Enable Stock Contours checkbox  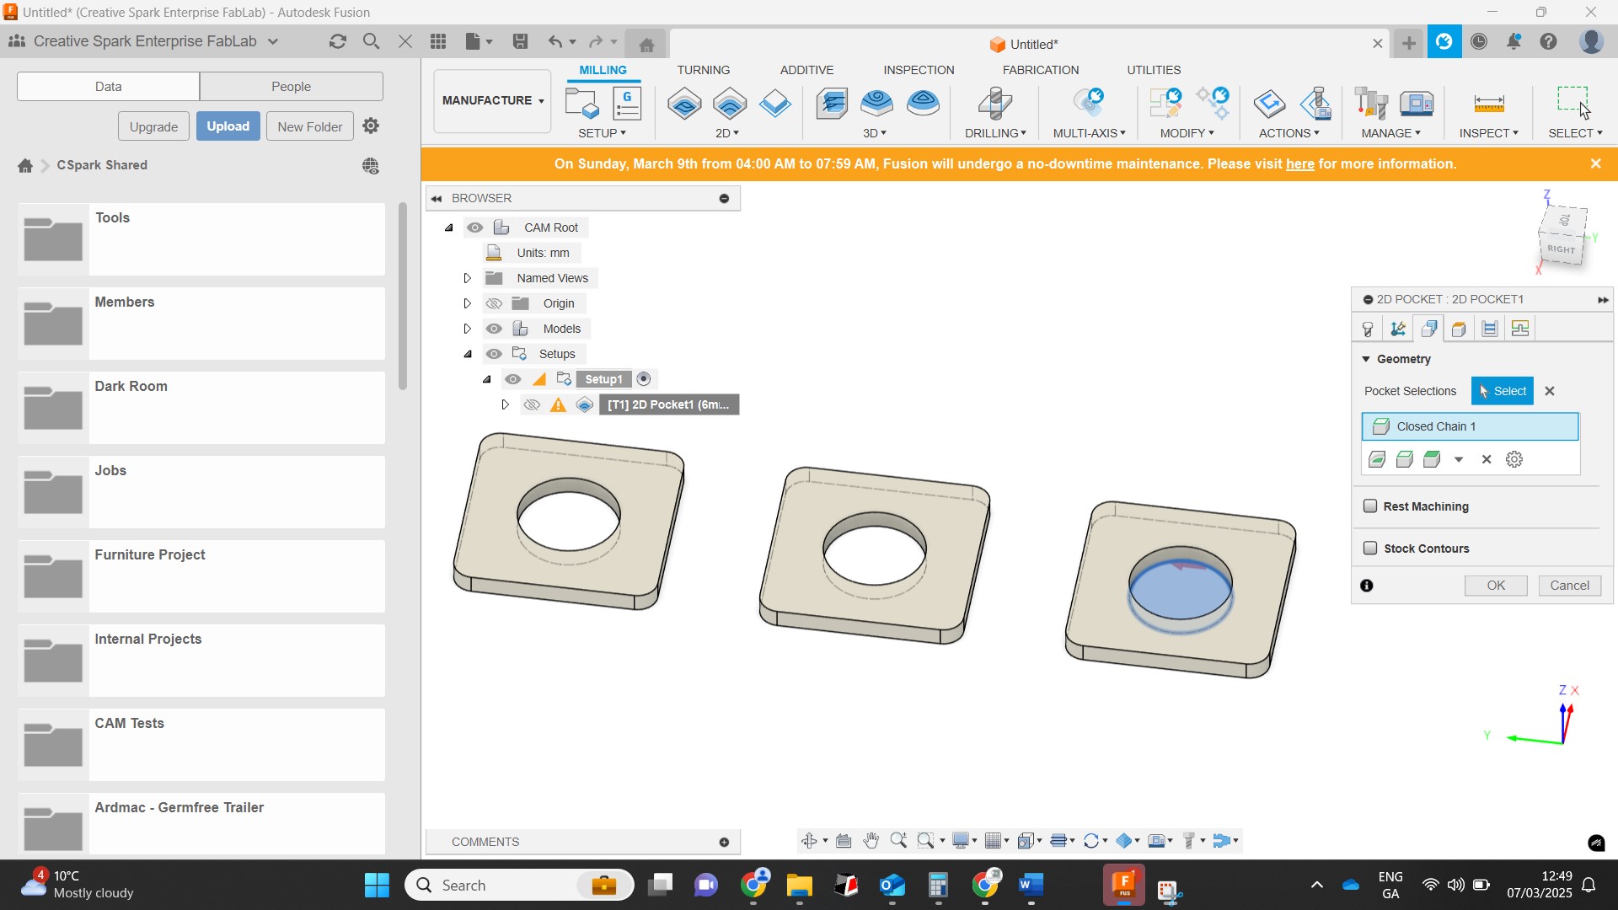[1370, 548]
